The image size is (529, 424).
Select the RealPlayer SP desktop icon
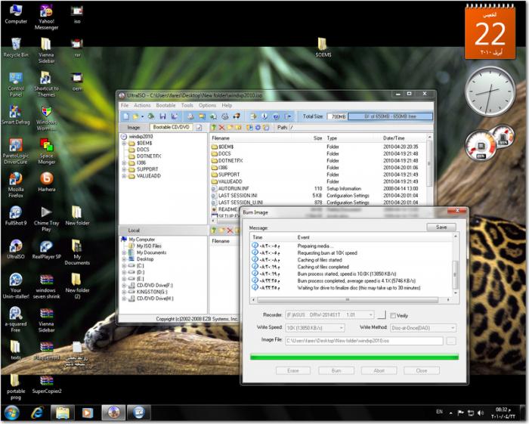pyautogui.click(x=46, y=248)
